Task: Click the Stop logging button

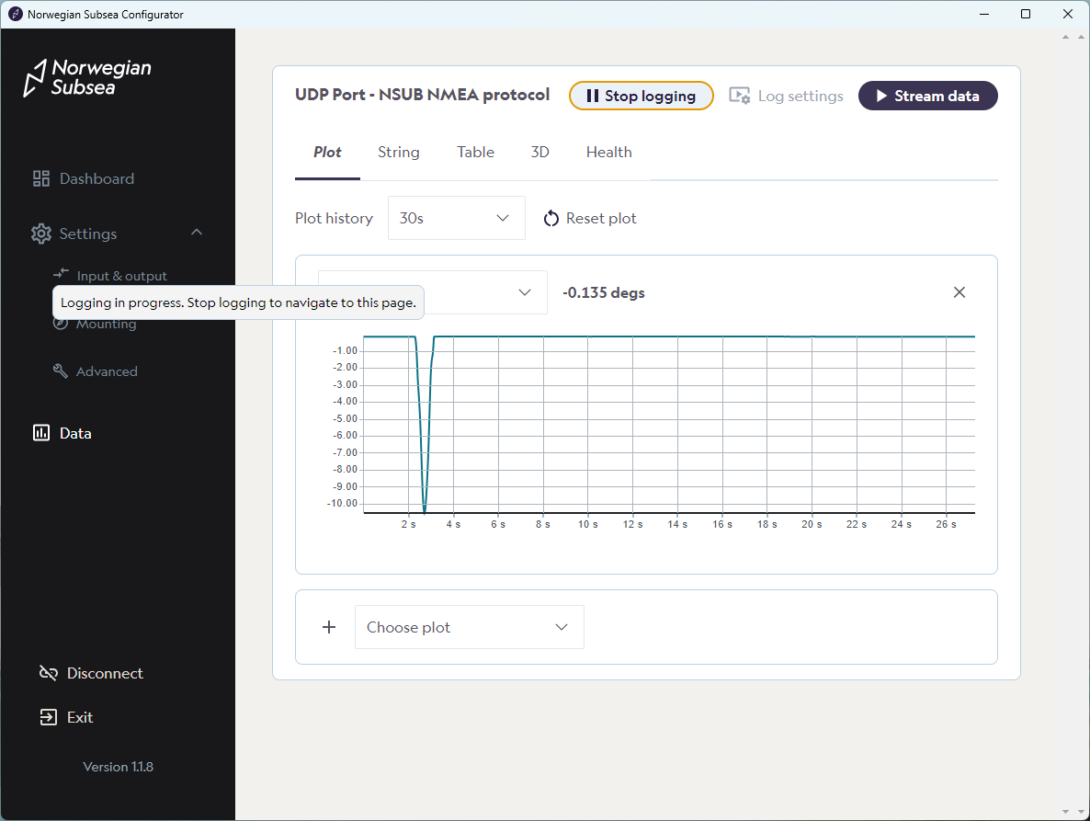Action: click(641, 96)
